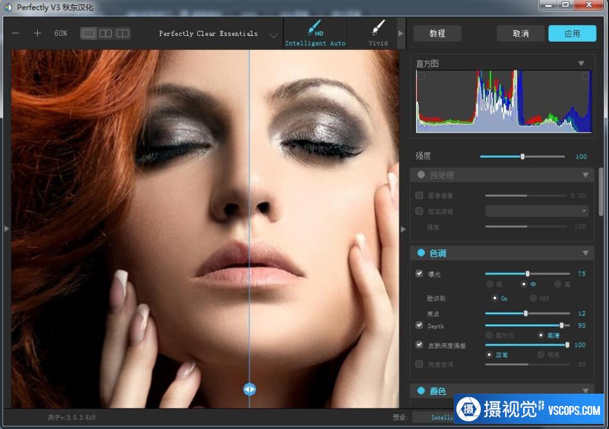Zoom out with the minus icon
The image size is (609, 429).
click(x=15, y=33)
